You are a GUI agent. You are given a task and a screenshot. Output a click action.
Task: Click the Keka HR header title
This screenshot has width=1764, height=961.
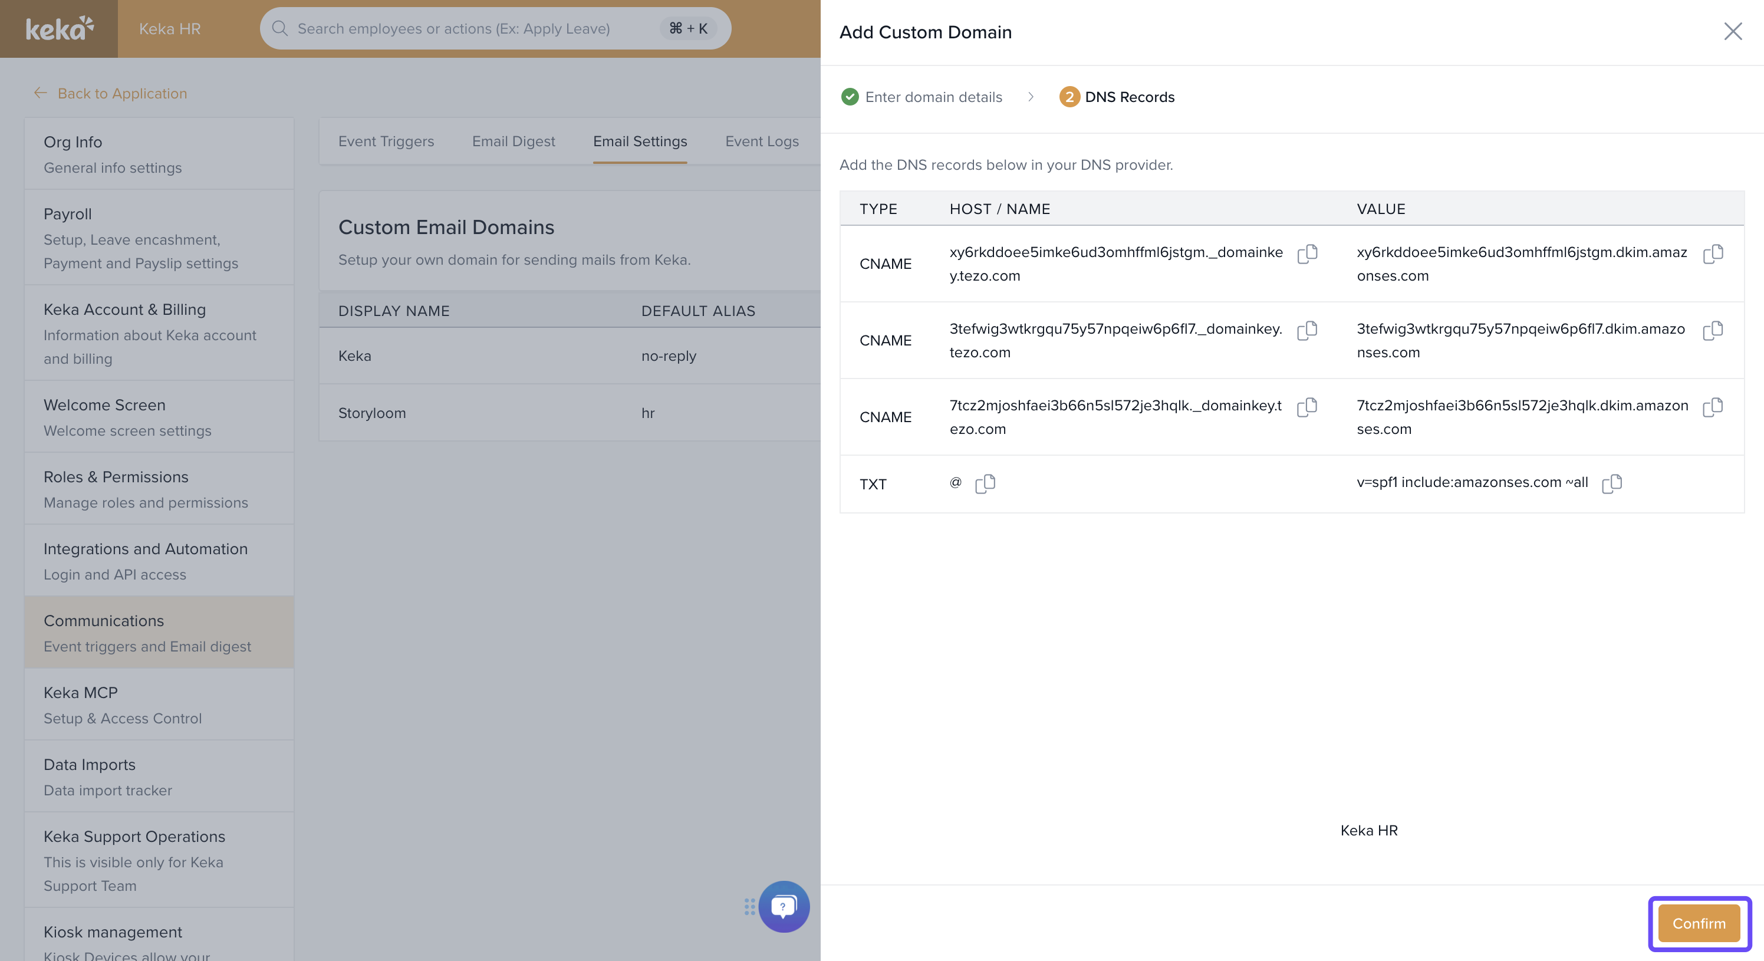point(170,29)
